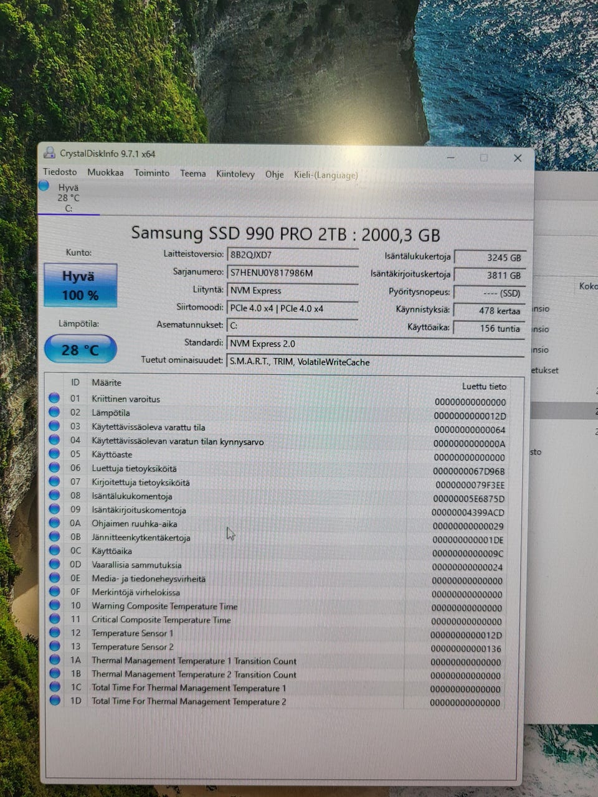Click status dot of Warning Composite Temperature Time
Screen dimensions: 598x797
pos(54,605)
